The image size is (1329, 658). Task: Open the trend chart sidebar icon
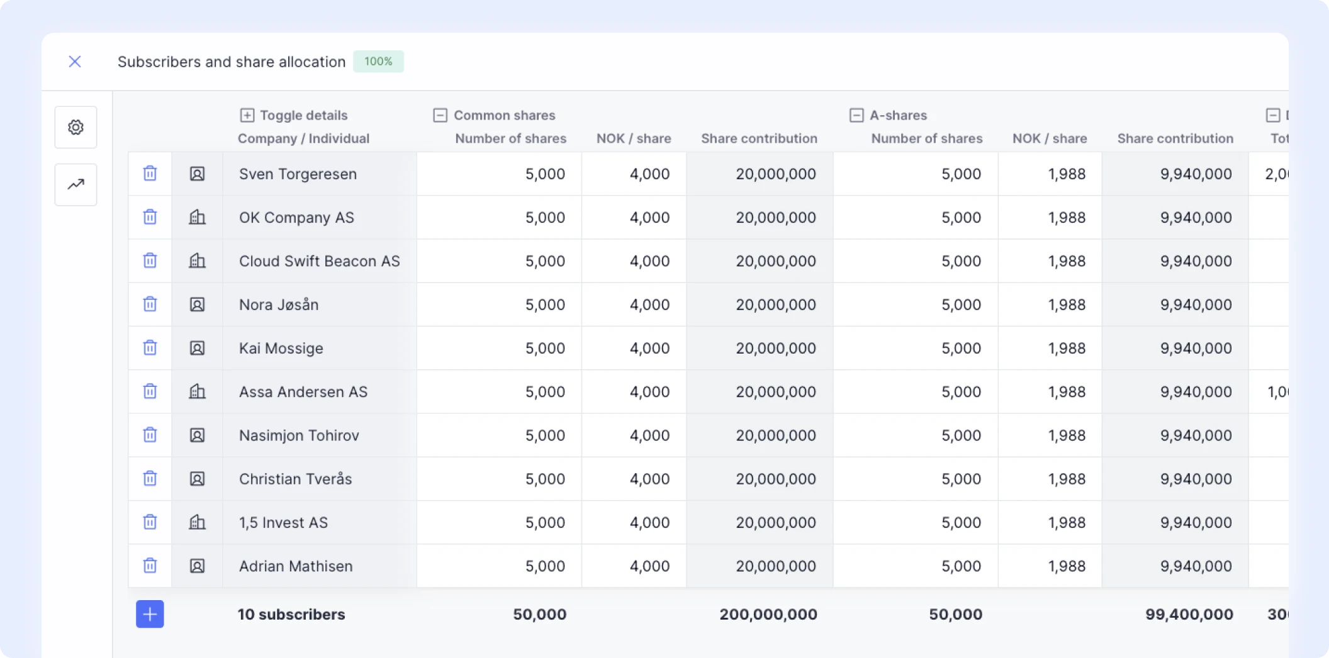(76, 184)
